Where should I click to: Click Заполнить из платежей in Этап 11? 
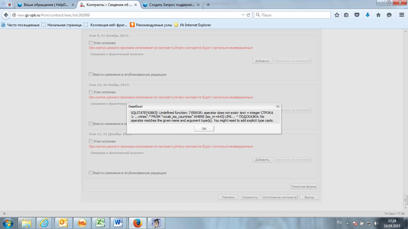(x=292, y=160)
